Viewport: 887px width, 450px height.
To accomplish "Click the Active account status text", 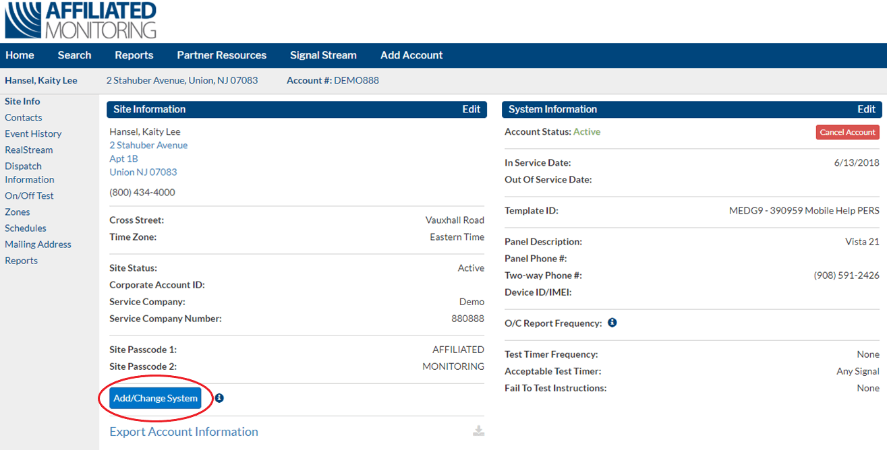I will (x=587, y=131).
